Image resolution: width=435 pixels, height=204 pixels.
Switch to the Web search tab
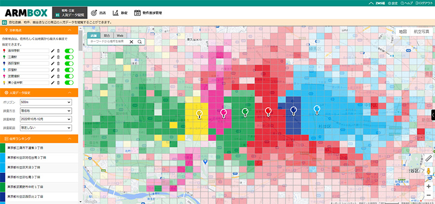tap(120, 35)
